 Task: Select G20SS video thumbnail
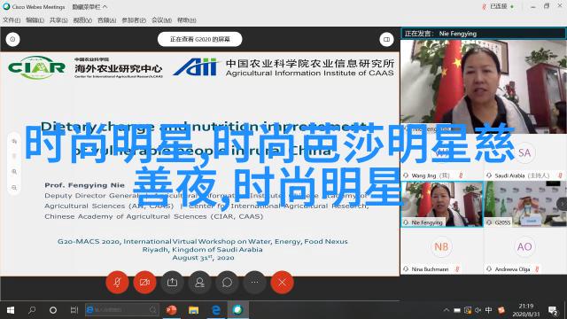525,205
